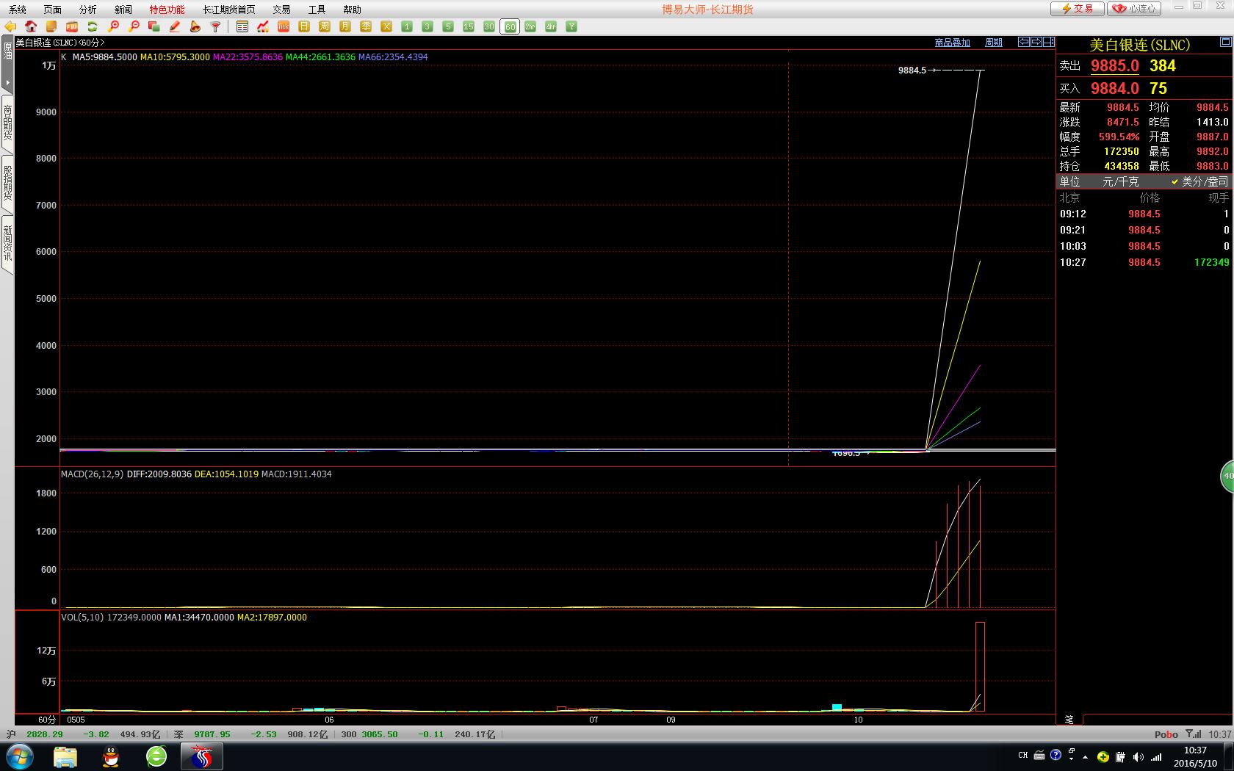The height and width of the screenshot is (771, 1234).
Task: Click the 商品叠加 link
Action: 952,43
